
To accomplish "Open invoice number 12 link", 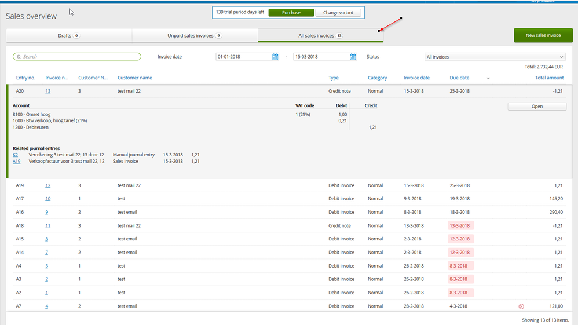I will tap(48, 185).
